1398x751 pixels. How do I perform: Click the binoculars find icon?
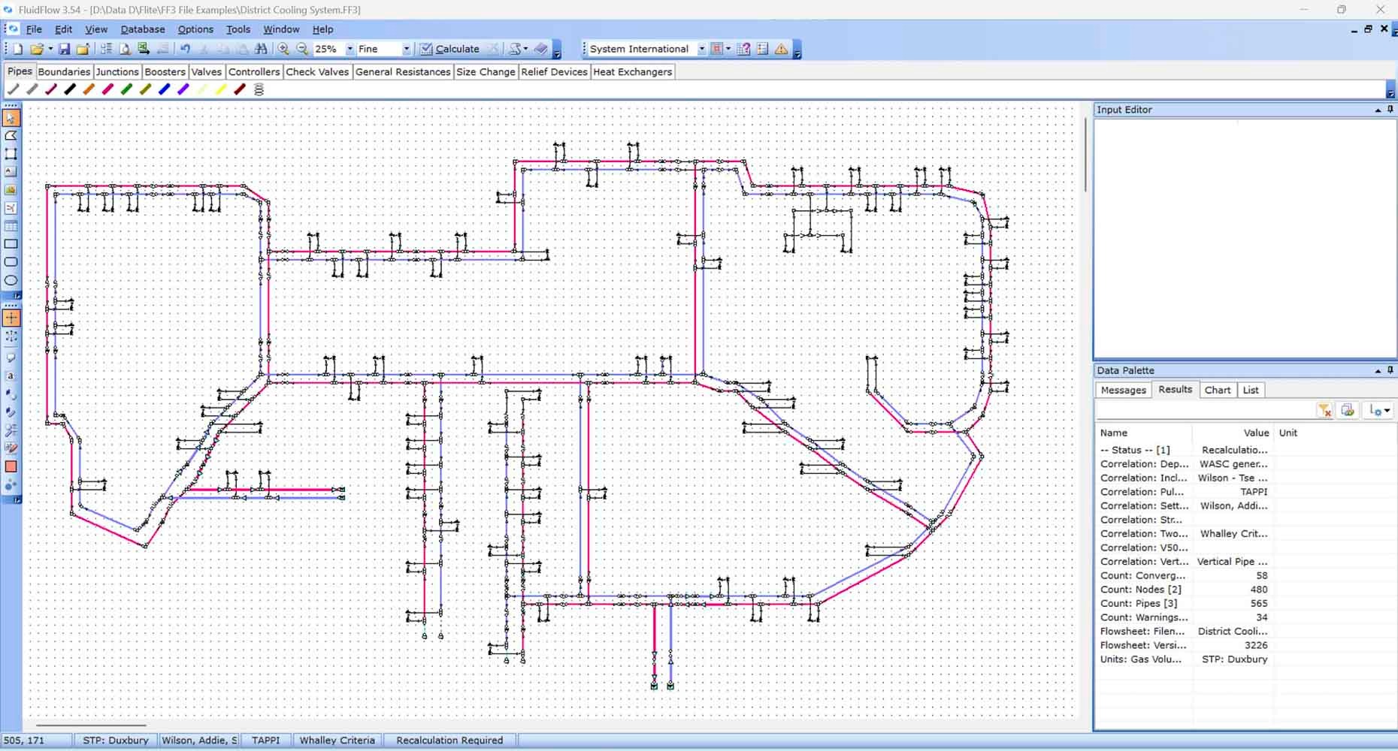tap(261, 49)
